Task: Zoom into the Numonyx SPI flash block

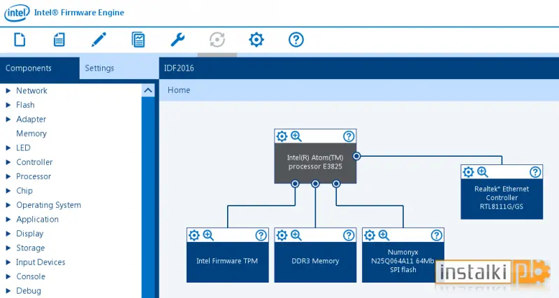Action: [x=384, y=235]
